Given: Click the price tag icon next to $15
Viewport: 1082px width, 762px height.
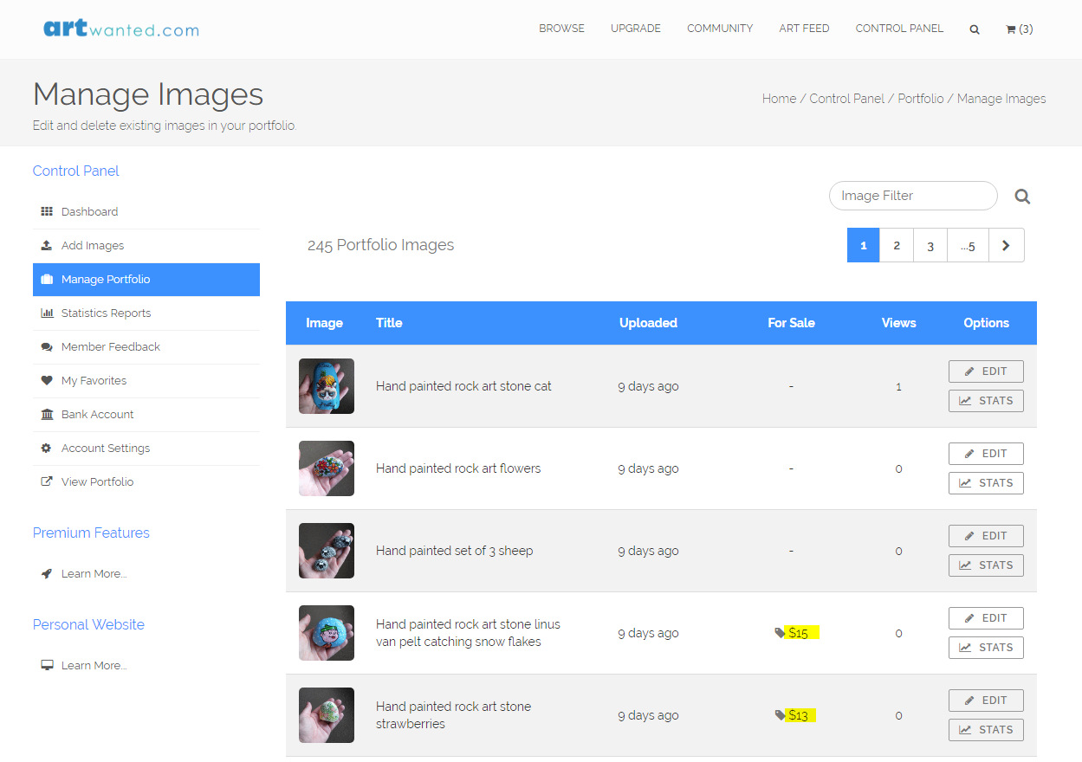Looking at the screenshot, I should [x=780, y=633].
